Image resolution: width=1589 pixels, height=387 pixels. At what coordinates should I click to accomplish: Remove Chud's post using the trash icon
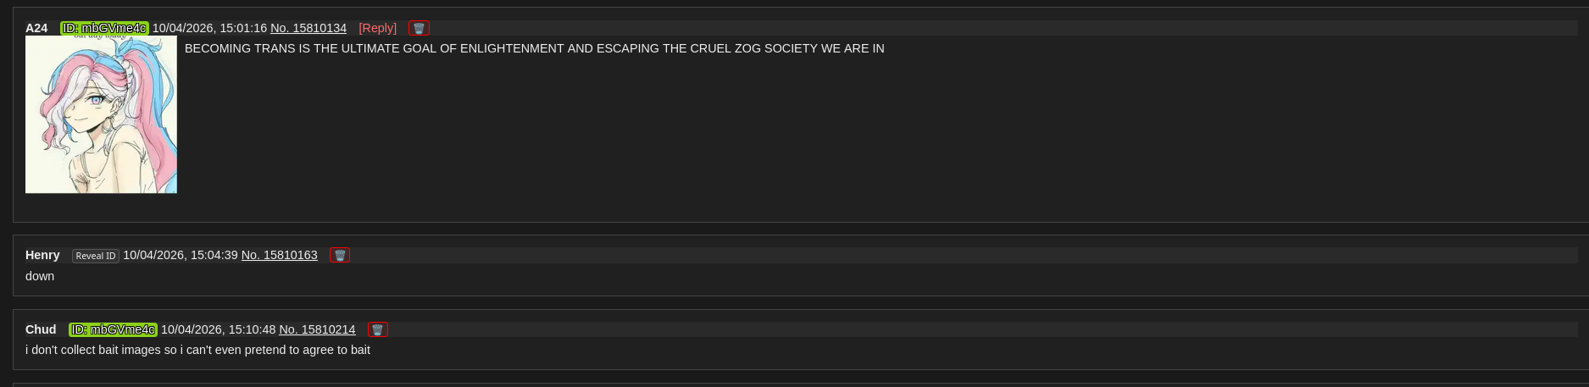click(x=378, y=329)
